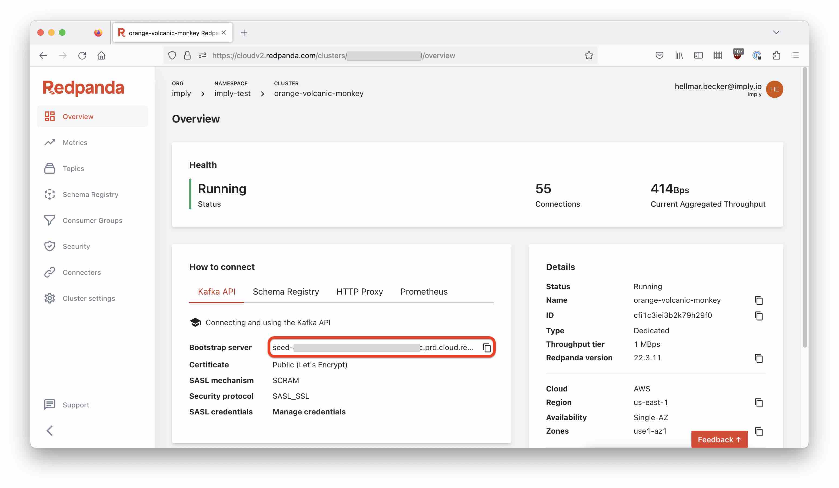Copy the cluster ID cfi1c3iei3b2k79h29f0
The image size is (839, 488).
coord(759,315)
